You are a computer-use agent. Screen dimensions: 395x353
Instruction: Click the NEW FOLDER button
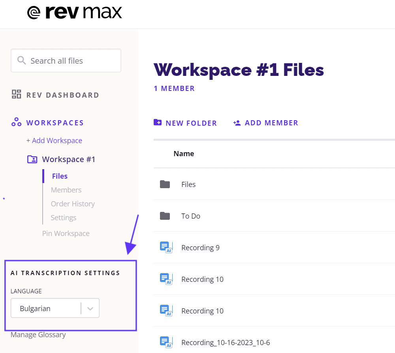coord(185,123)
